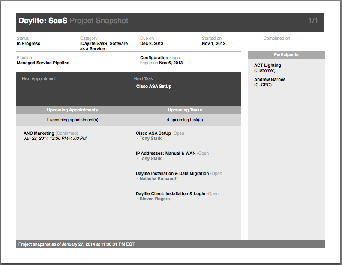Click 'Managed Service Pipeline' pipeline name
The height and width of the screenshot is (265, 342).
[x=43, y=63]
